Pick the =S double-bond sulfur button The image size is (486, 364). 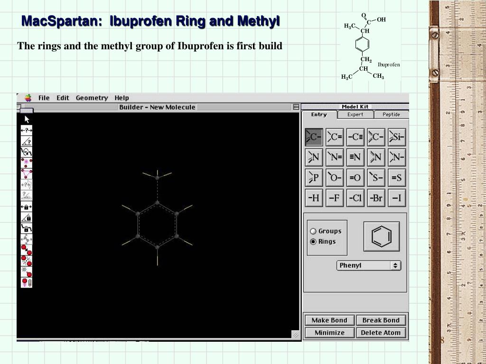point(397,178)
